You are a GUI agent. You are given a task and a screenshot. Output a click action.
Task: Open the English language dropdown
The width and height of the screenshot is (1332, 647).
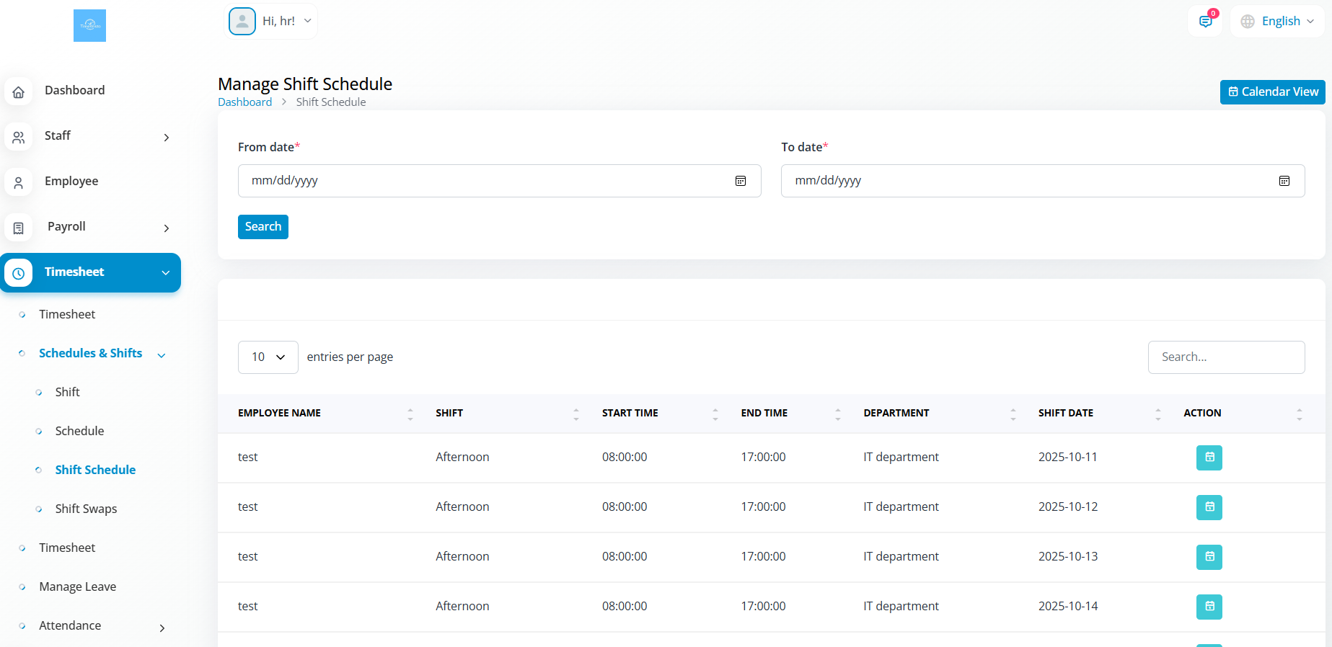tap(1278, 22)
